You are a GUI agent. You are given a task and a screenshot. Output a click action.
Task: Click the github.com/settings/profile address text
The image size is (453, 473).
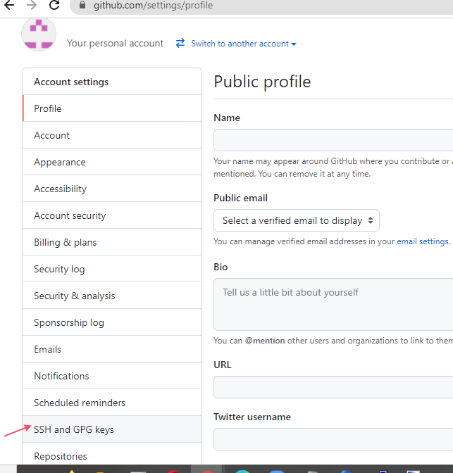pos(153,6)
